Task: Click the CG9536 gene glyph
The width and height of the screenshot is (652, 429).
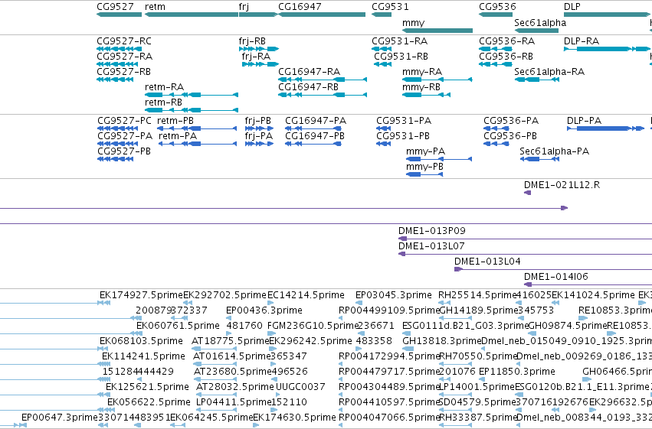Action: pos(496,15)
